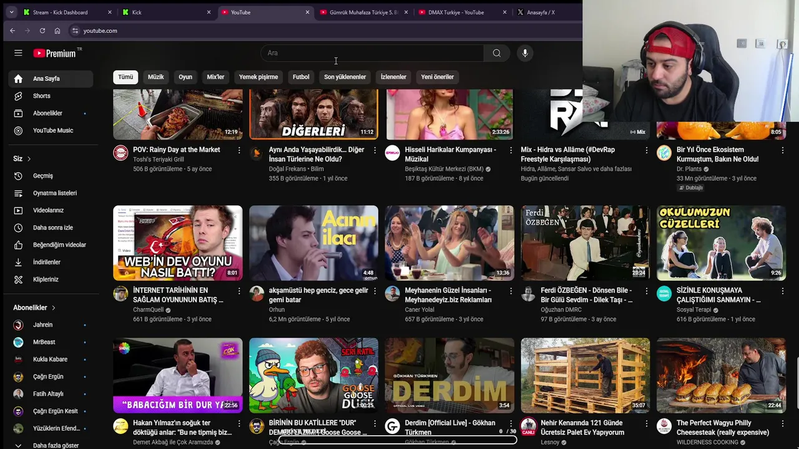Open Meyhanenin Güzel İnsanları video title
The height and width of the screenshot is (449, 799).
[x=448, y=295]
